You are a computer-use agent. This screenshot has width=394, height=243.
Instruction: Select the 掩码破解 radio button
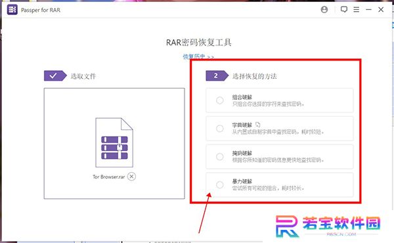tap(220, 156)
